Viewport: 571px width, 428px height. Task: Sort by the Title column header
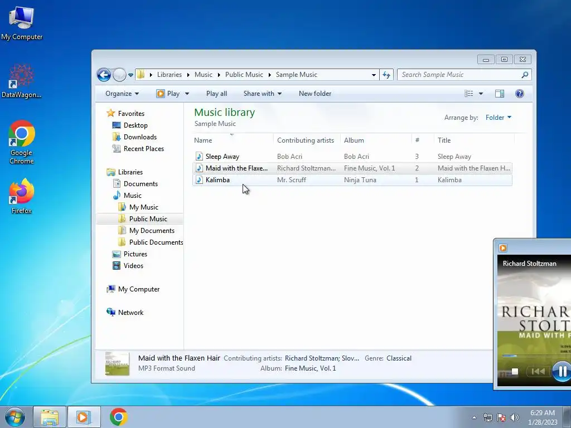[474, 140]
